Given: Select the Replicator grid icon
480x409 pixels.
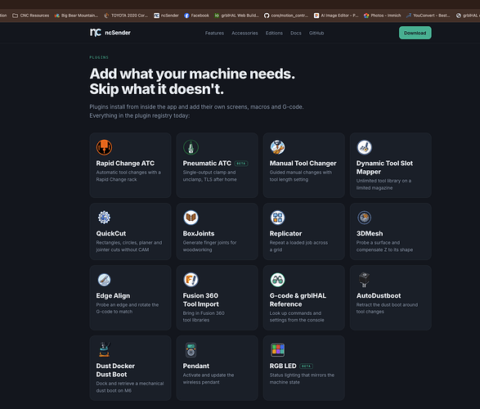Looking at the screenshot, I should tap(278, 218).
